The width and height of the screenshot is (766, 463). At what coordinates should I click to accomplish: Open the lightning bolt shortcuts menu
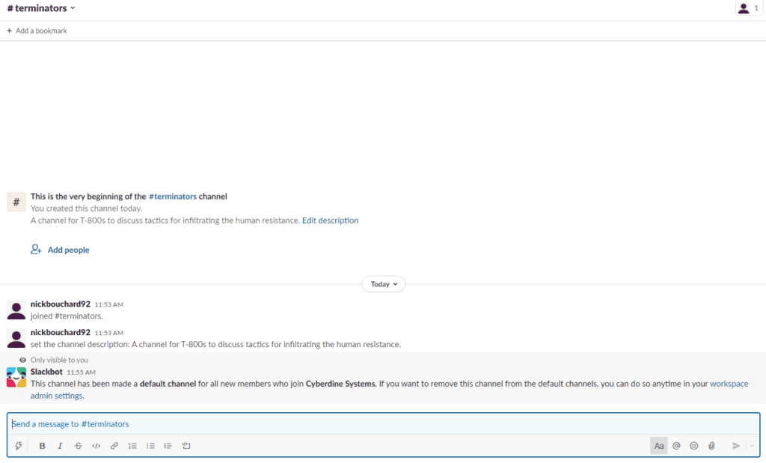pos(19,446)
